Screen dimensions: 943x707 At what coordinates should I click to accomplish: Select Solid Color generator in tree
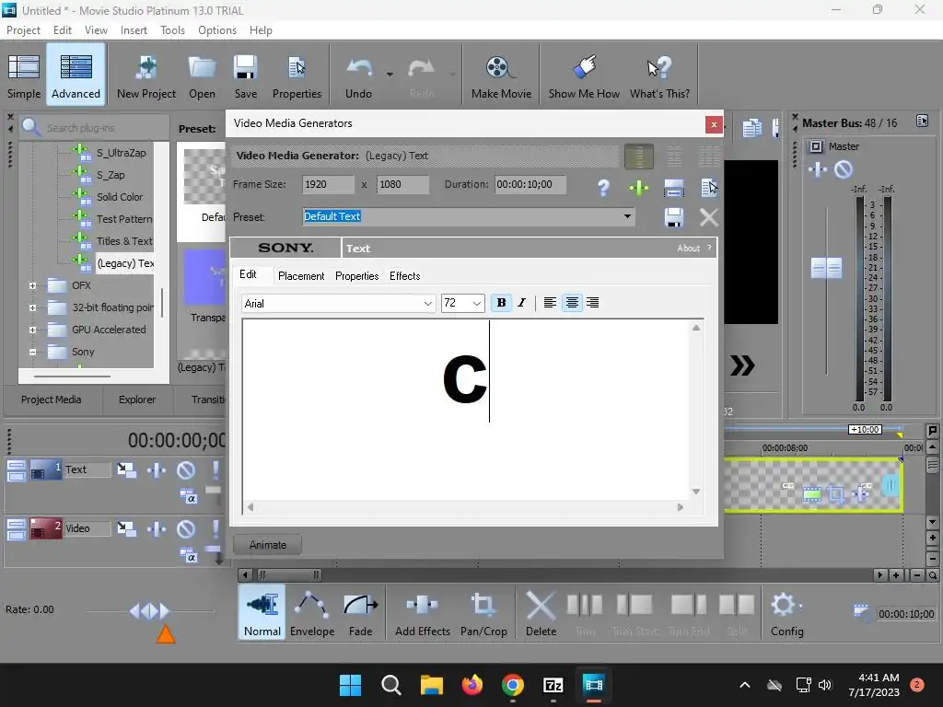[120, 197]
